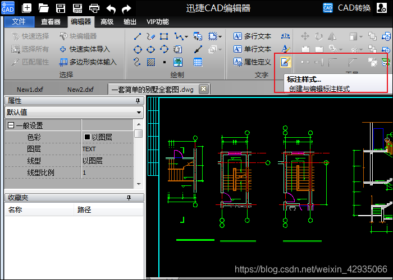Click the 快速选择 button

tap(30, 36)
